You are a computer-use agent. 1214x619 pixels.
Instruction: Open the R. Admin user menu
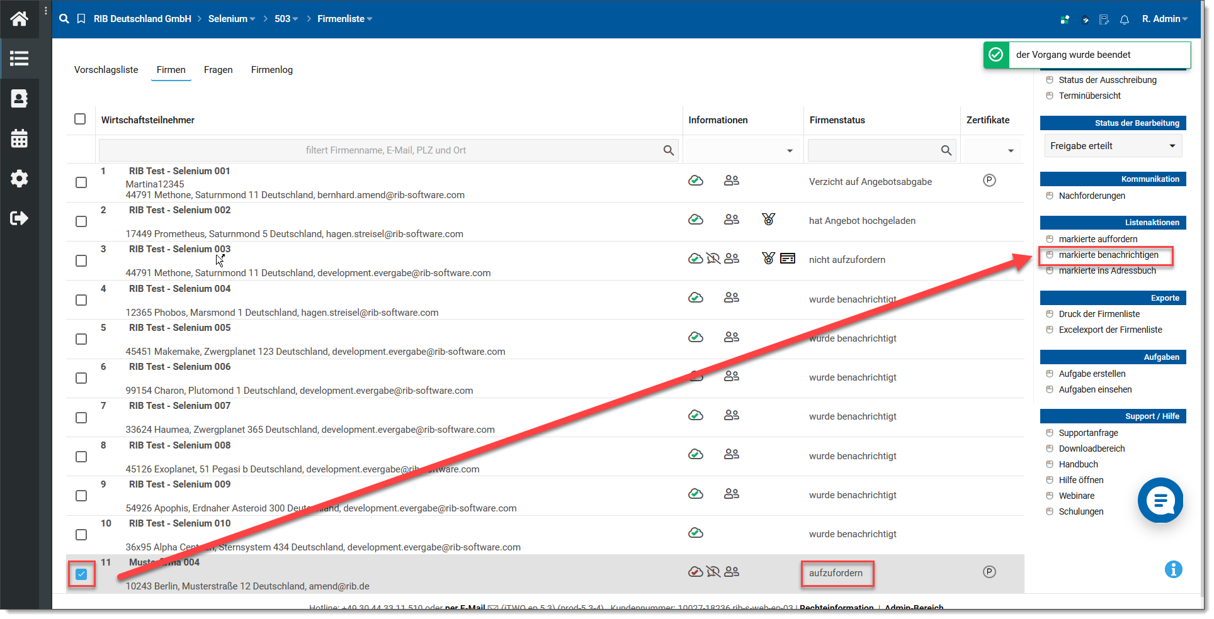[x=1165, y=19]
